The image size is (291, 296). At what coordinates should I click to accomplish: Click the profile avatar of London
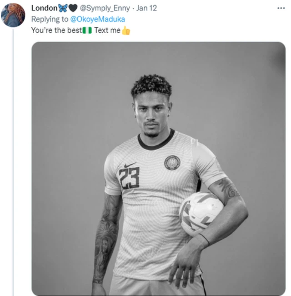click(x=13, y=15)
